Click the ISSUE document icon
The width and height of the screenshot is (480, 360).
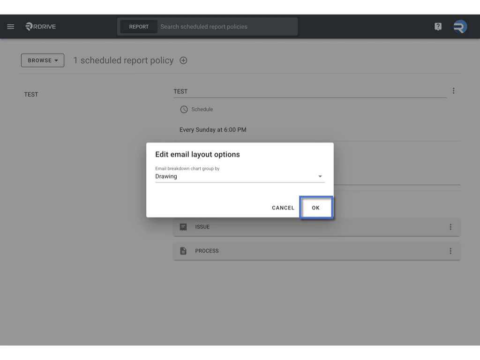coord(184,226)
